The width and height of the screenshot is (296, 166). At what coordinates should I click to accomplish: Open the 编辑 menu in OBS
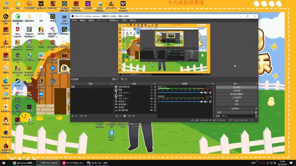click(83, 20)
